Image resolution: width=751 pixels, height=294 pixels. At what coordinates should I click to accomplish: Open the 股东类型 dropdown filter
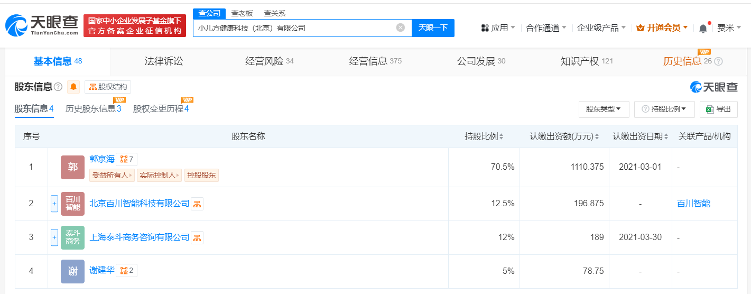coord(604,109)
